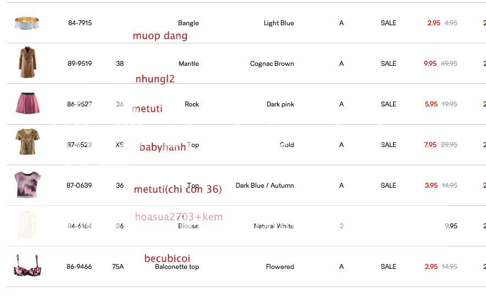This screenshot has height=298, width=486.
Task: Click the SALE label in the Bangle row
Action: tap(388, 23)
